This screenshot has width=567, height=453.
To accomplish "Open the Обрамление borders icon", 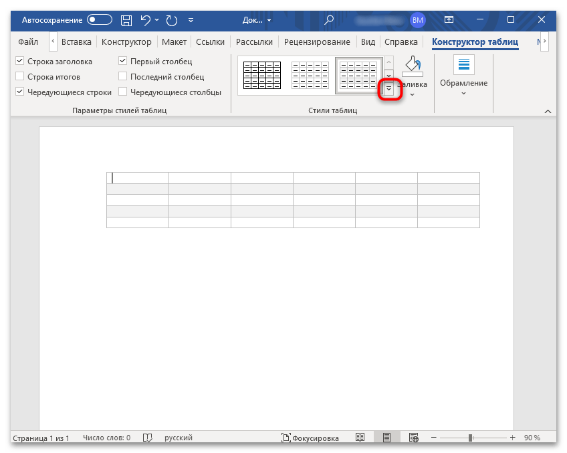I will click(x=463, y=66).
